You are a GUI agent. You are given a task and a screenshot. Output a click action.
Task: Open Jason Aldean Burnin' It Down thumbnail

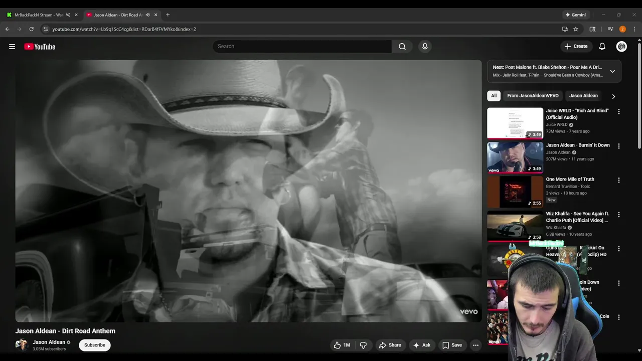click(x=515, y=157)
